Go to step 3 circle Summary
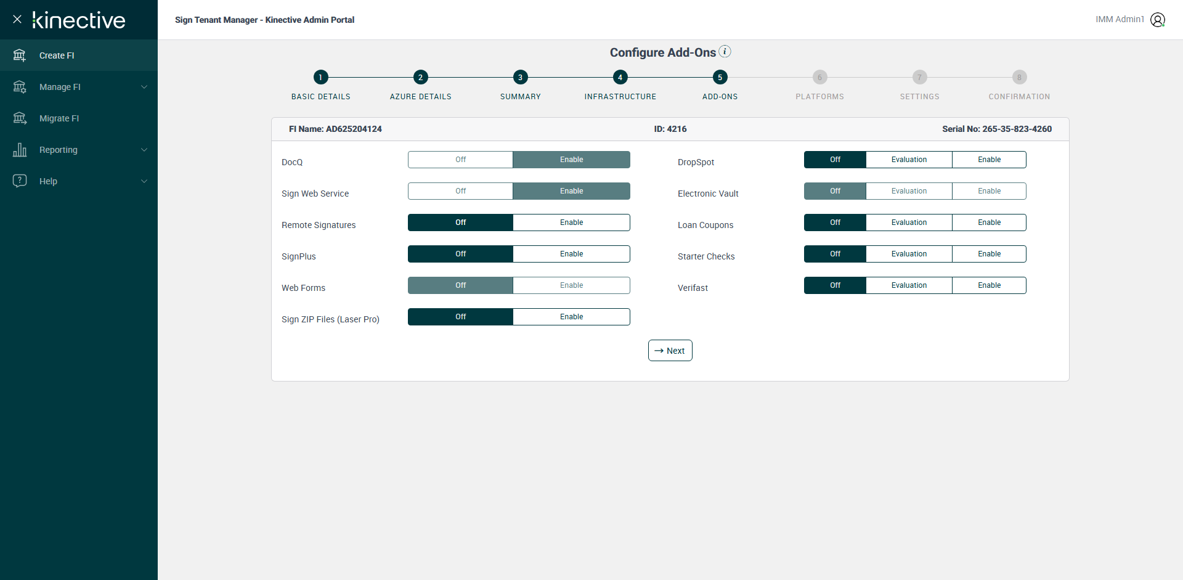The width and height of the screenshot is (1183, 580). 520,77
